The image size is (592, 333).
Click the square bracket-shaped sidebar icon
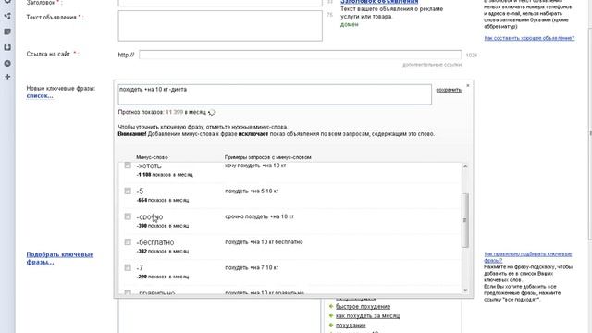click(x=7, y=47)
